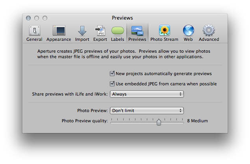This screenshot has width=250, height=164.
Task: Click the Always popup stepper arrows
Action: point(180,94)
